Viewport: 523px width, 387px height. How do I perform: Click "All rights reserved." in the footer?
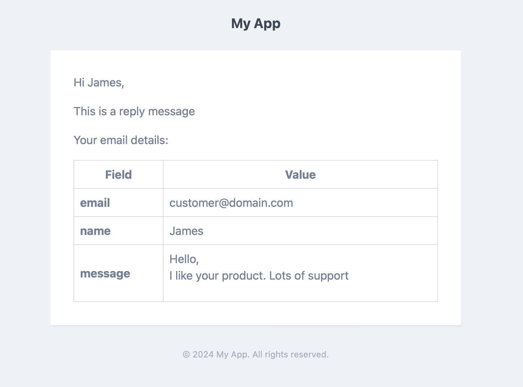click(x=290, y=355)
